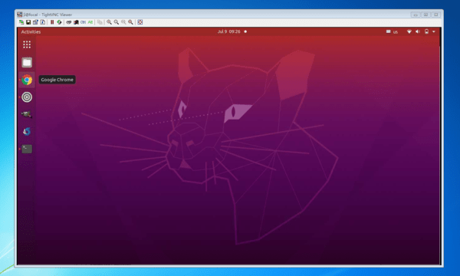Toggle the Ctrl key button in toolbar
Image resolution: width=460 pixels, height=276 pixels.
[83, 22]
